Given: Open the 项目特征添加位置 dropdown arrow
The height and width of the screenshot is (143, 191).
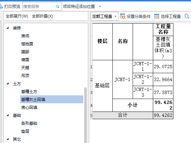Looking at the screenshot, I should click(x=100, y=6).
